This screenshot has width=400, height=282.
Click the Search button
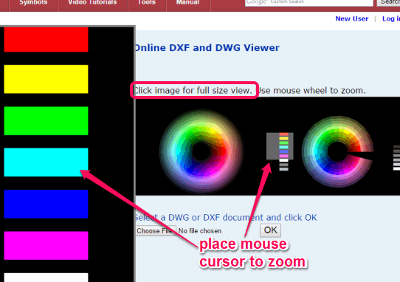pyautogui.click(x=388, y=2)
